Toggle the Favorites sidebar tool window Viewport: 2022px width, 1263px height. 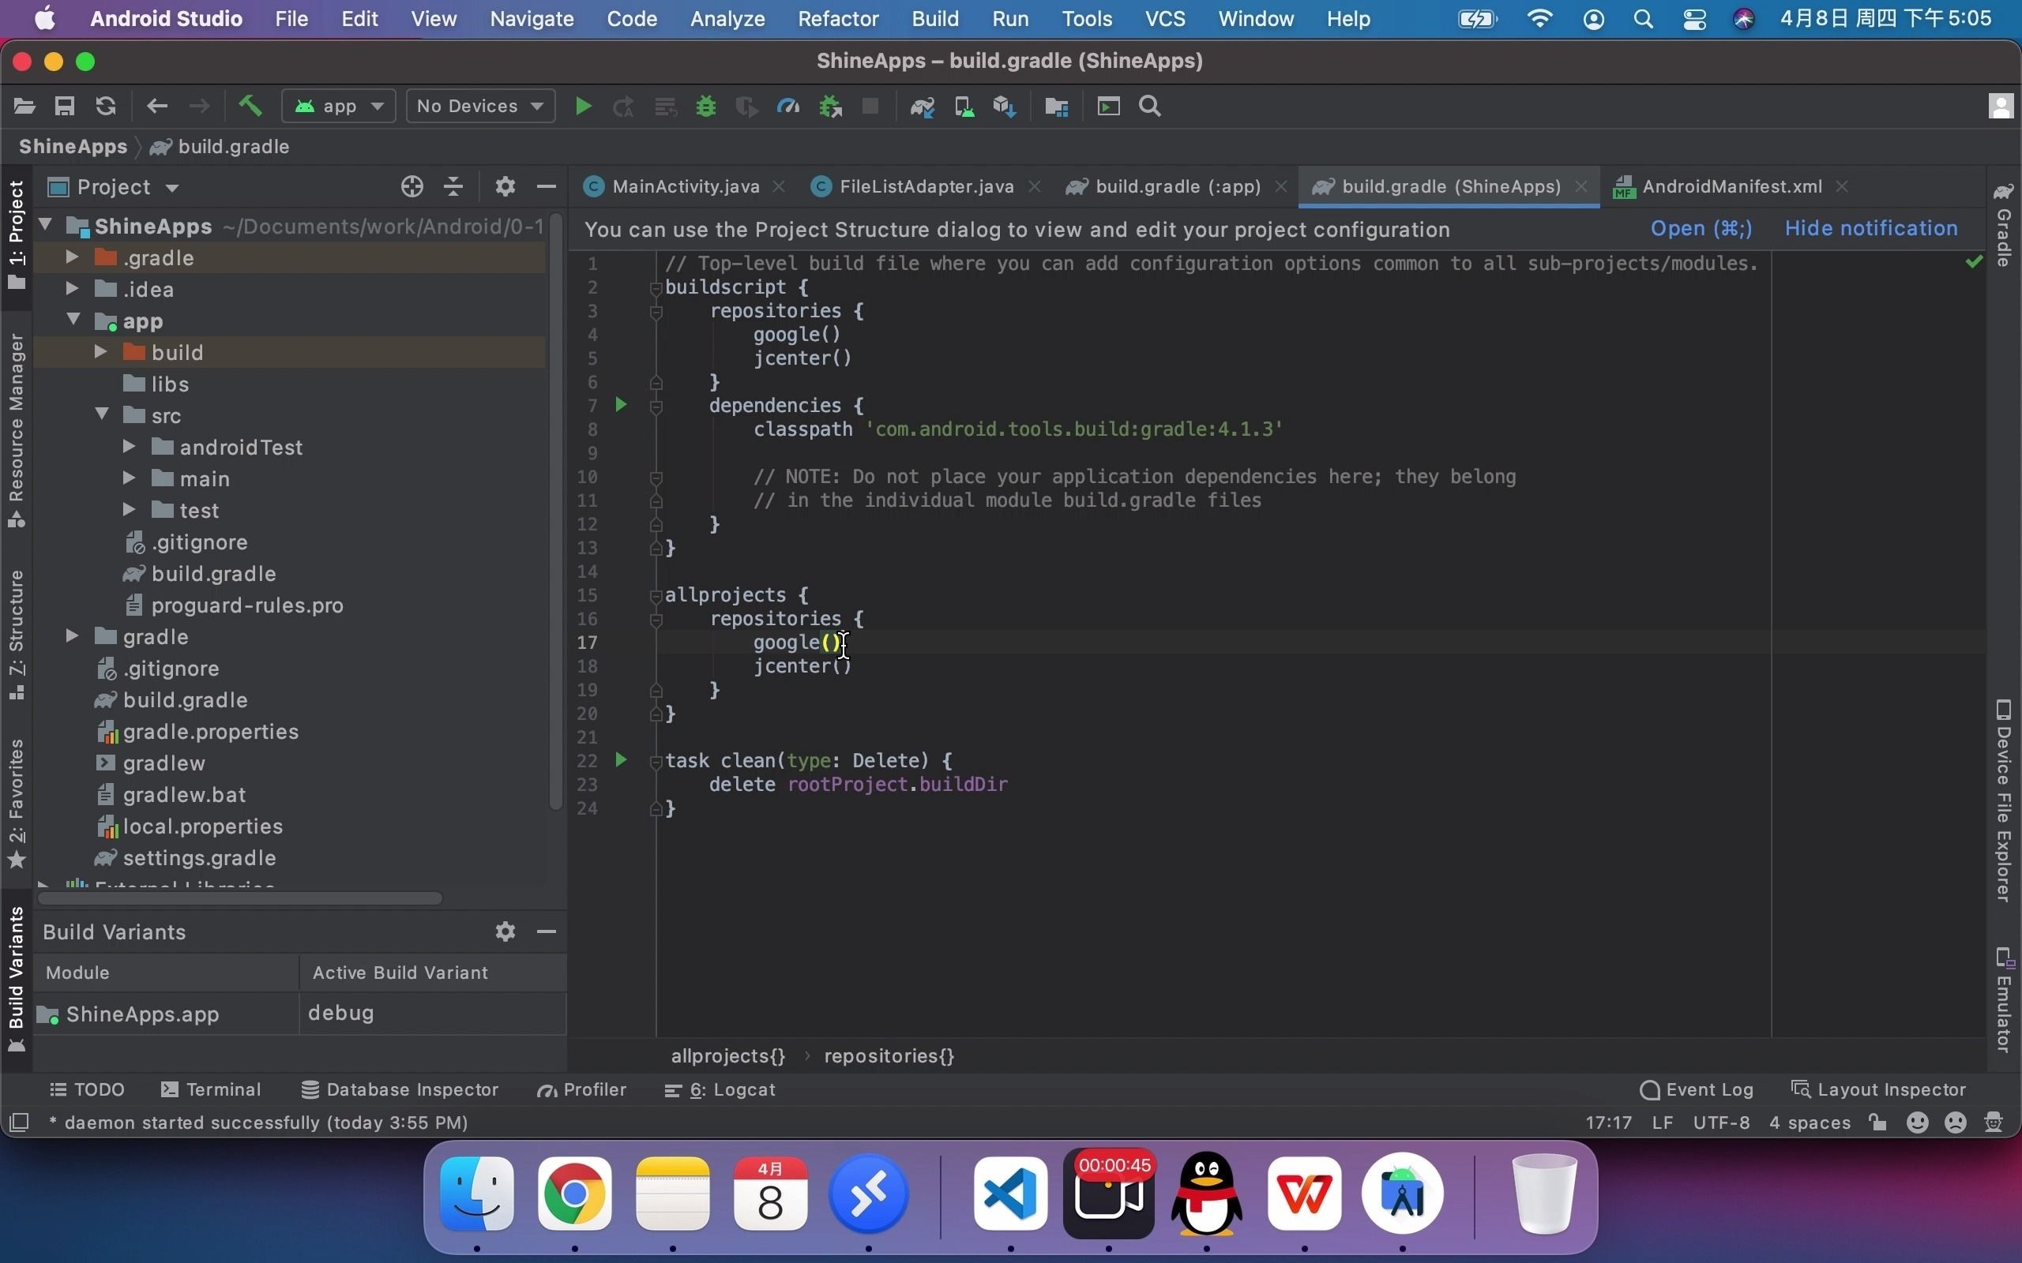pos(16,804)
